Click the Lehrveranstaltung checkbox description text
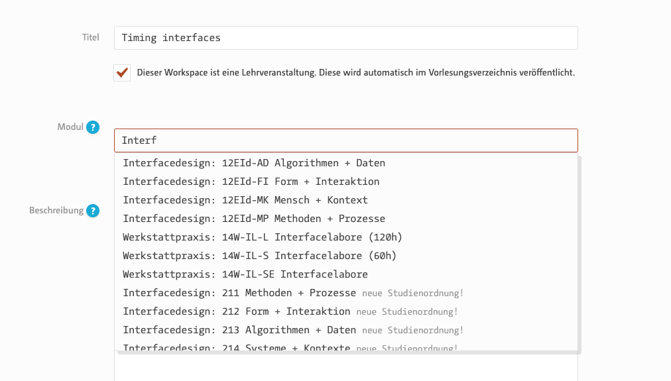671x381 pixels. pos(355,73)
